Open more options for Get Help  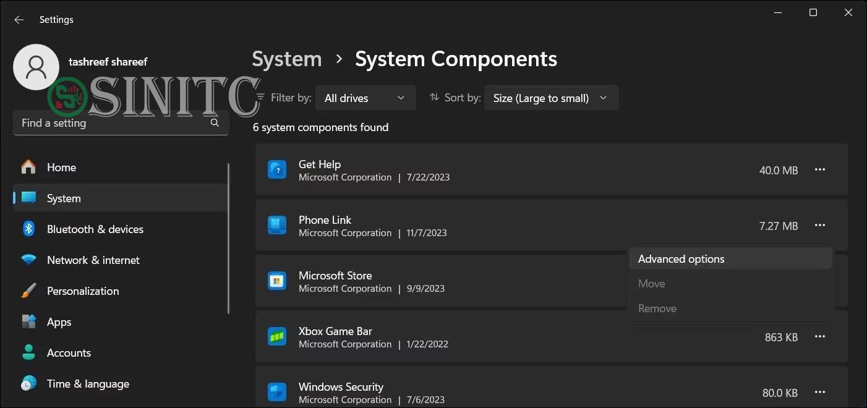(x=820, y=170)
